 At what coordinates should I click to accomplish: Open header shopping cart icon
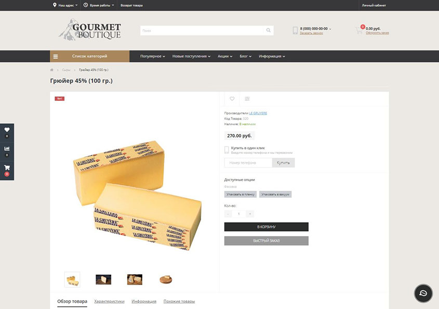(x=359, y=30)
